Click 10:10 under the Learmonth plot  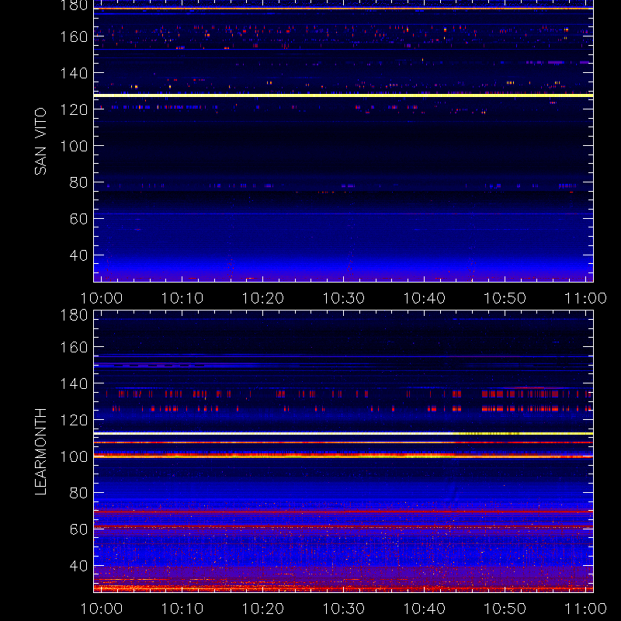(182, 609)
